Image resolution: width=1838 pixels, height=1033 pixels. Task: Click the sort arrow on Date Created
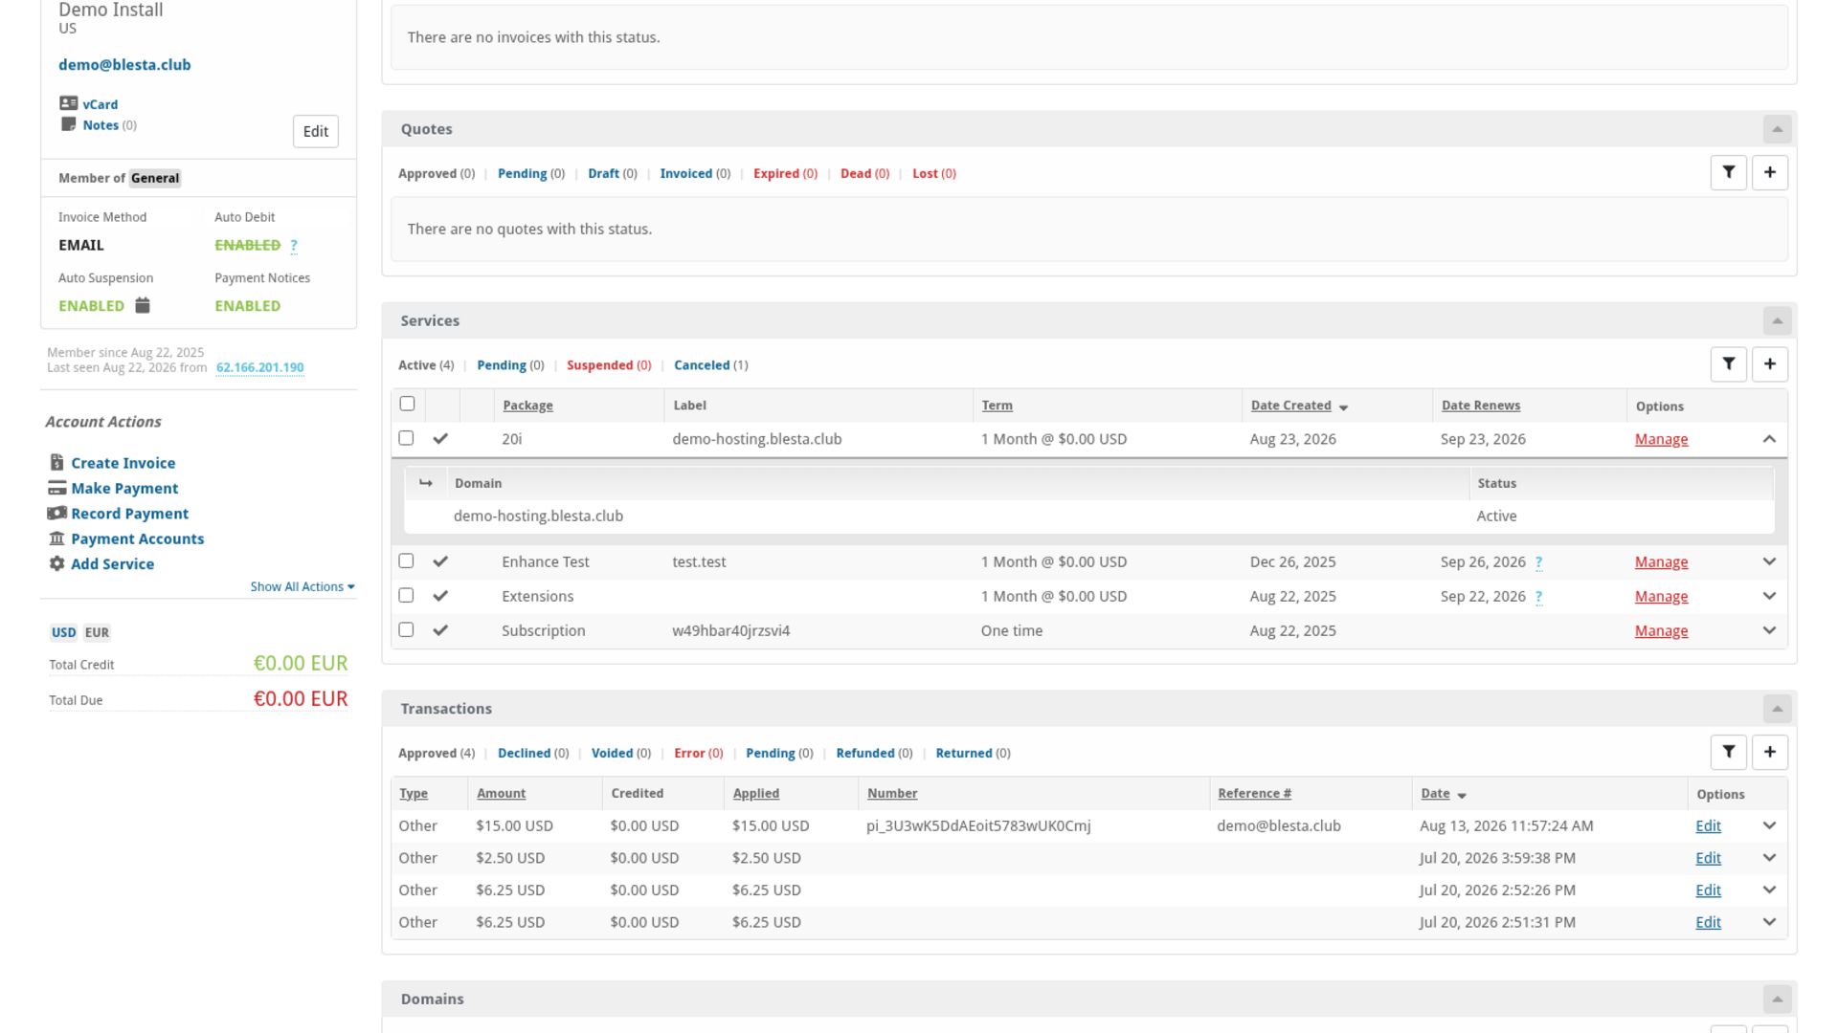point(1343,407)
